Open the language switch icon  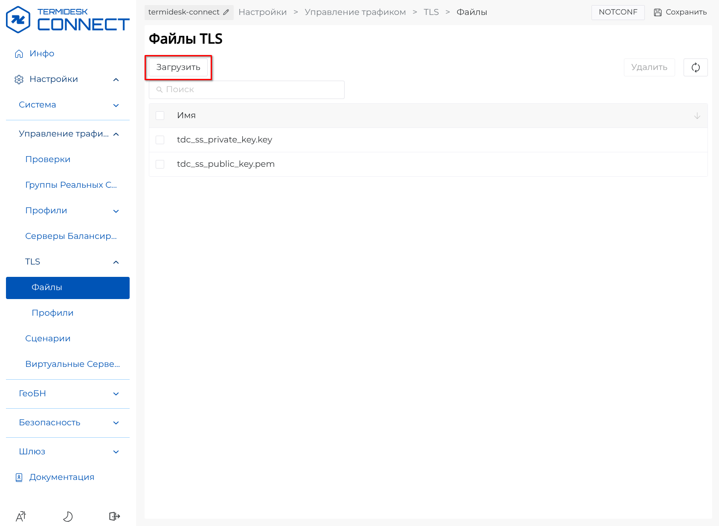click(21, 517)
